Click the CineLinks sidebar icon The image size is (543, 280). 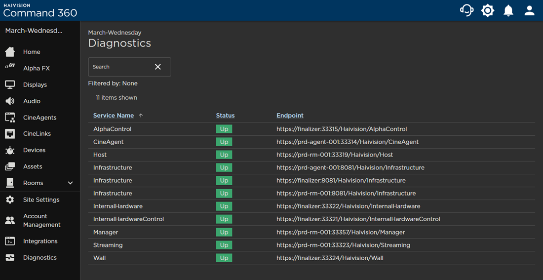tap(10, 134)
